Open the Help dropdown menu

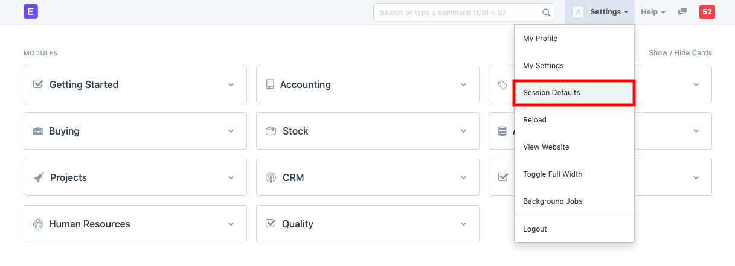tap(653, 12)
